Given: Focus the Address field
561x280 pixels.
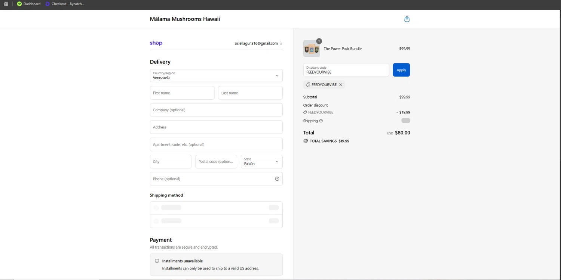Looking at the screenshot, I should point(216,127).
